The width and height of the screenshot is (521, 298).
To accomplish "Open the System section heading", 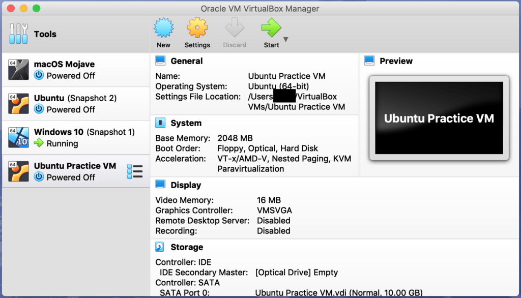I will click(x=186, y=123).
